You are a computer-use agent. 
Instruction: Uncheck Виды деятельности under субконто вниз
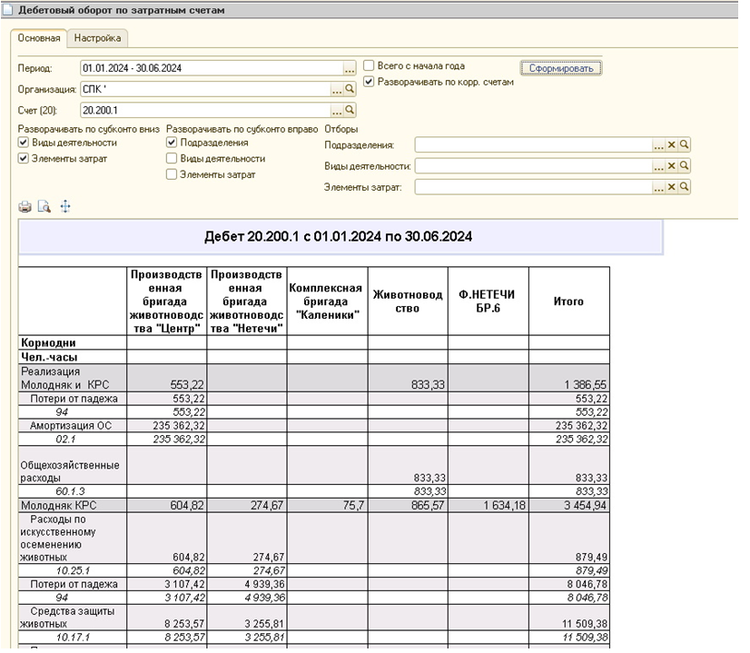click(24, 143)
